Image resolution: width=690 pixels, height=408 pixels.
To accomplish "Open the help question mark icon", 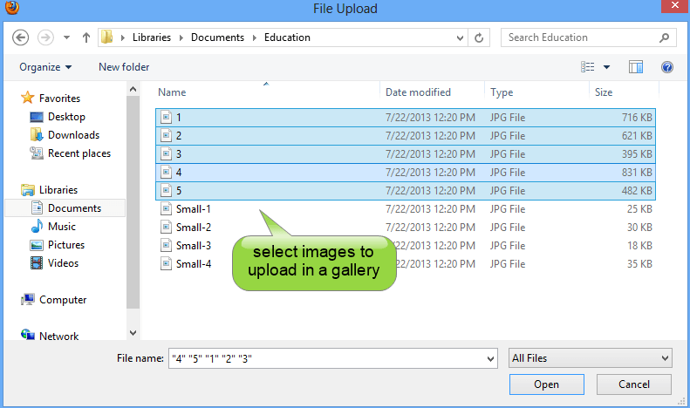I will (x=667, y=67).
